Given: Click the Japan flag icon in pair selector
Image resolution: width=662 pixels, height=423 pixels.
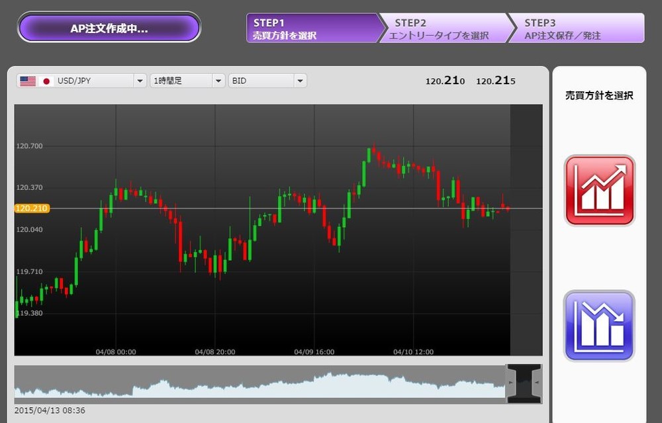Looking at the screenshot, I should pos(46,81).
